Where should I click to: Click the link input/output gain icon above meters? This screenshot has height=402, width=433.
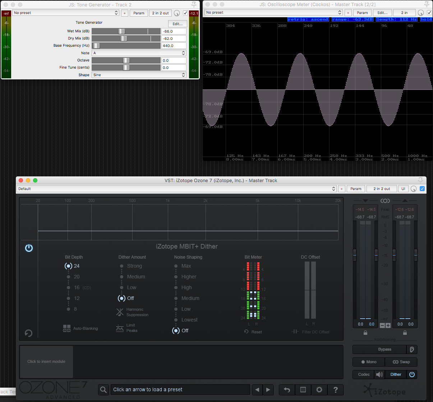tap(385, 201)
